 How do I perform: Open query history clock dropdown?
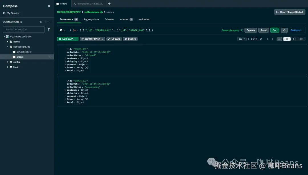pyautogui.click(x=62, y=30)
